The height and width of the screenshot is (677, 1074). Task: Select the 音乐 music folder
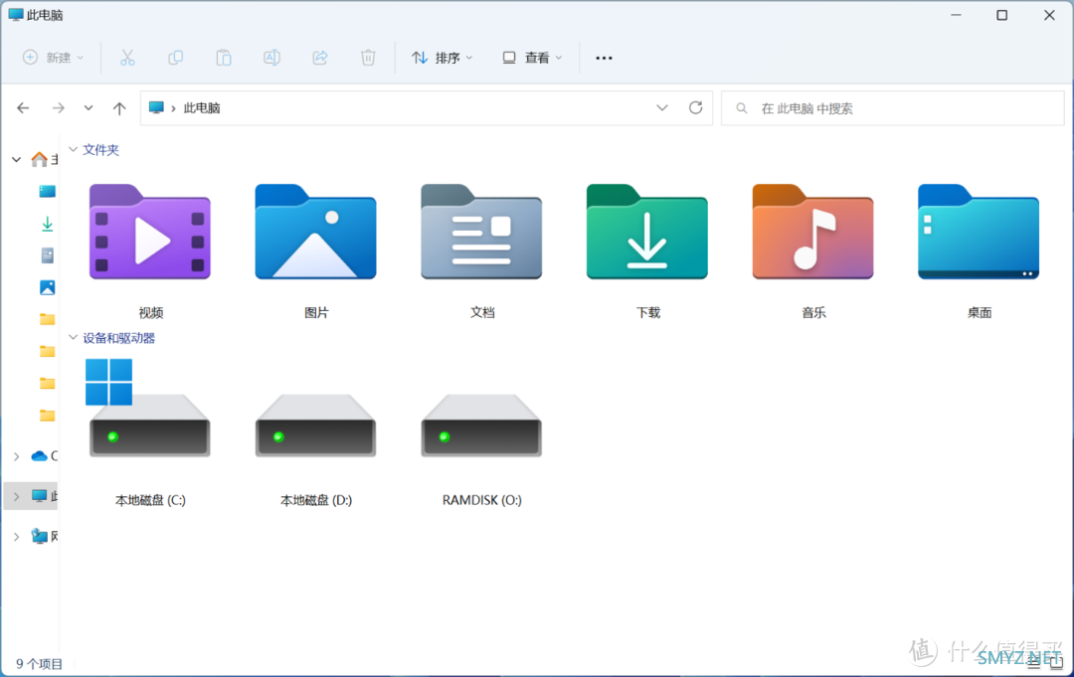coord(813,252)
